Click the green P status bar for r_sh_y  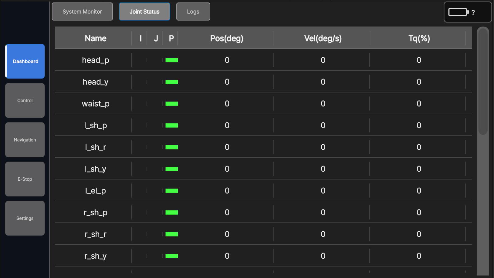click(171, 256)
